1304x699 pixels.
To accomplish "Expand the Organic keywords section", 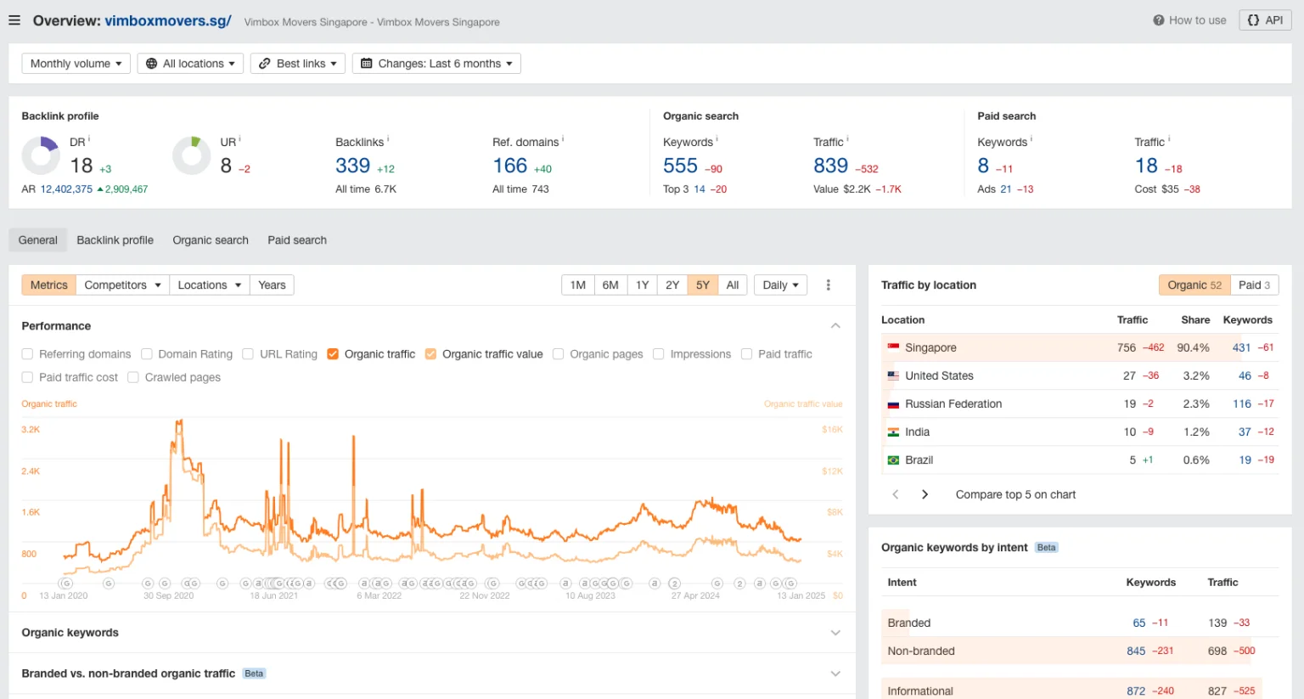I will [835, 633].
